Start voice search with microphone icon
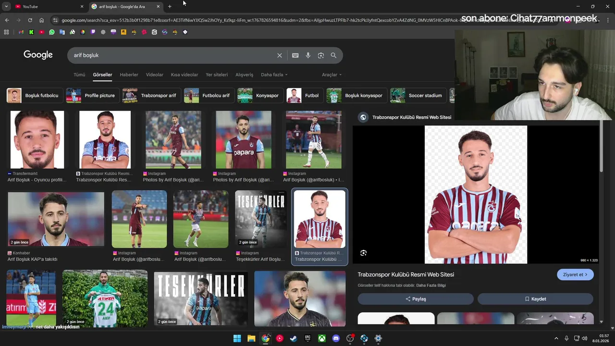615x346 pixels. point(308,55)
